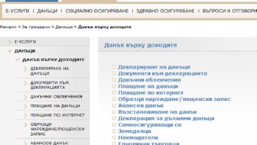Screen dimensions: 257x145
Task: Expand ДОКУМЕНТИ КЪМ ДЕКЛАРАЦИЯТА sidebar chevron
Action: (x=25, y=83)
